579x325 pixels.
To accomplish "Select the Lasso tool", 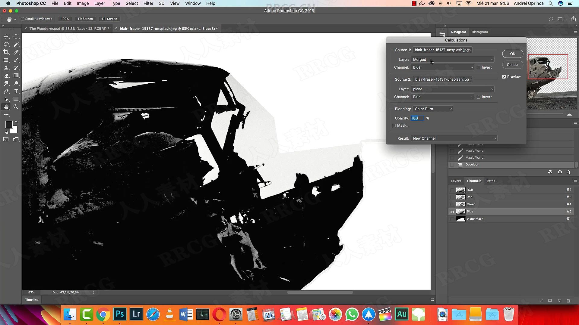I will 6,44.
